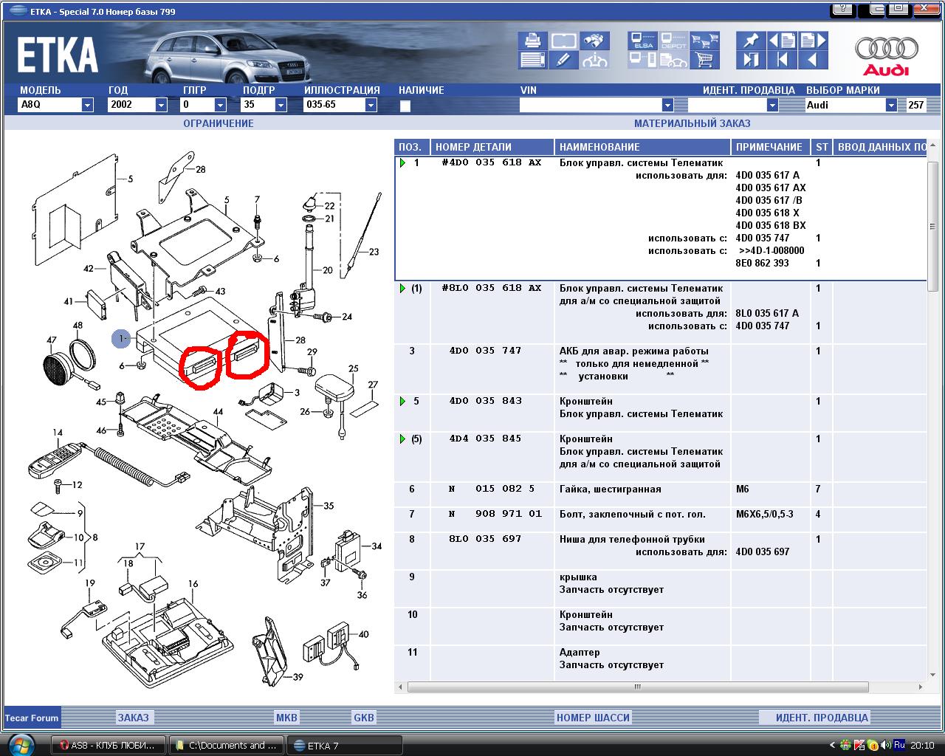Go to the next illustration page icon

coord(813,41)
